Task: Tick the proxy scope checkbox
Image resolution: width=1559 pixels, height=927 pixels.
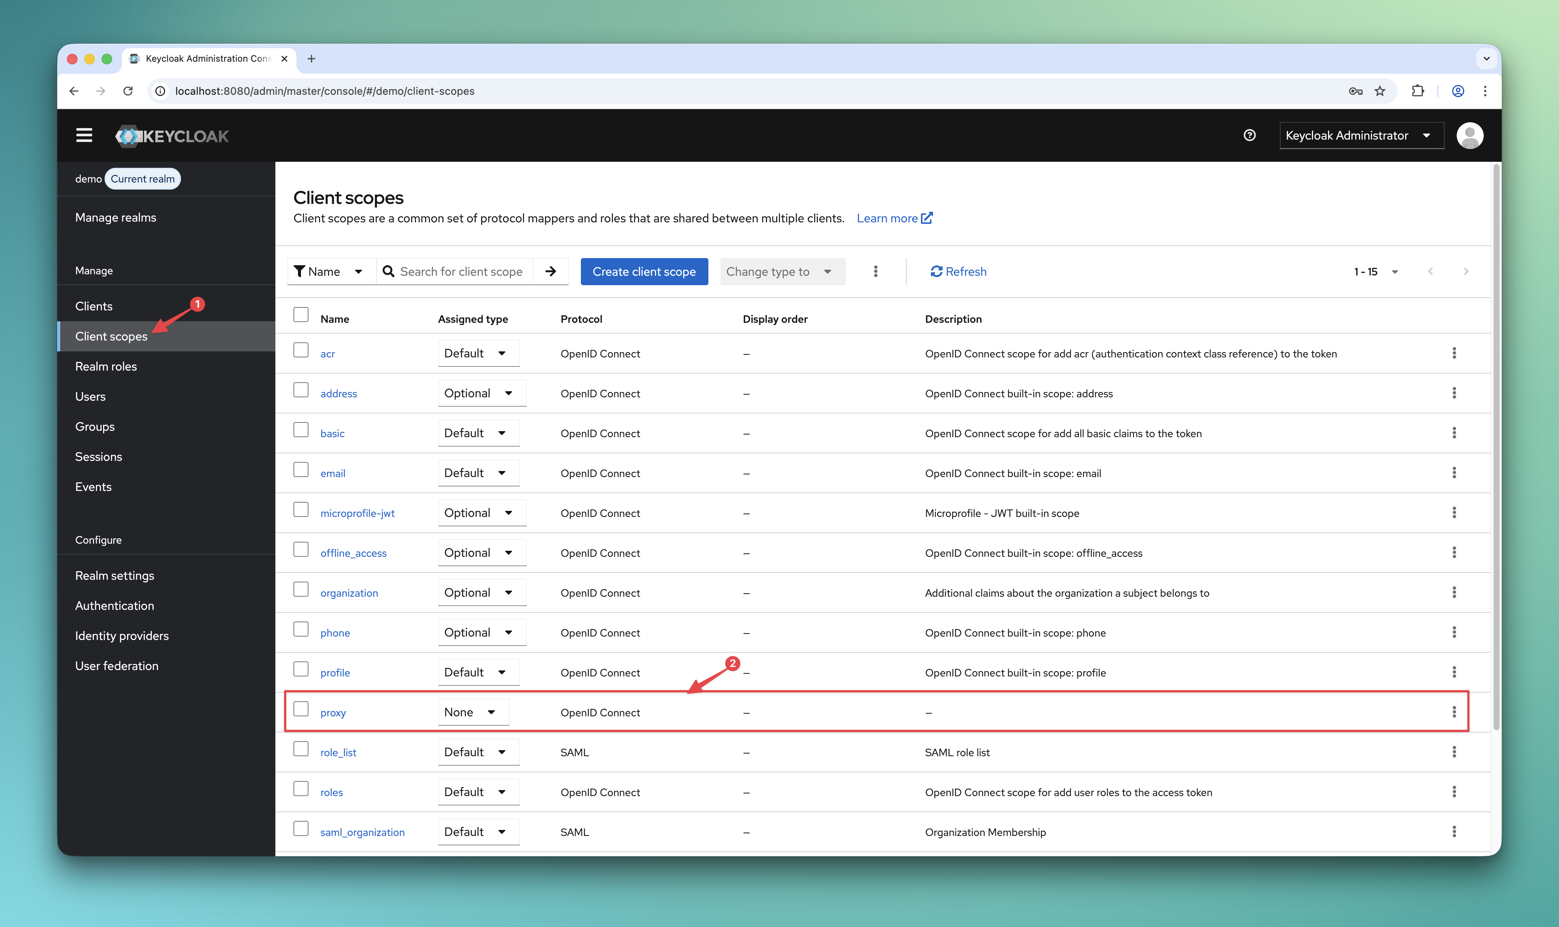Action: [301, 709]
